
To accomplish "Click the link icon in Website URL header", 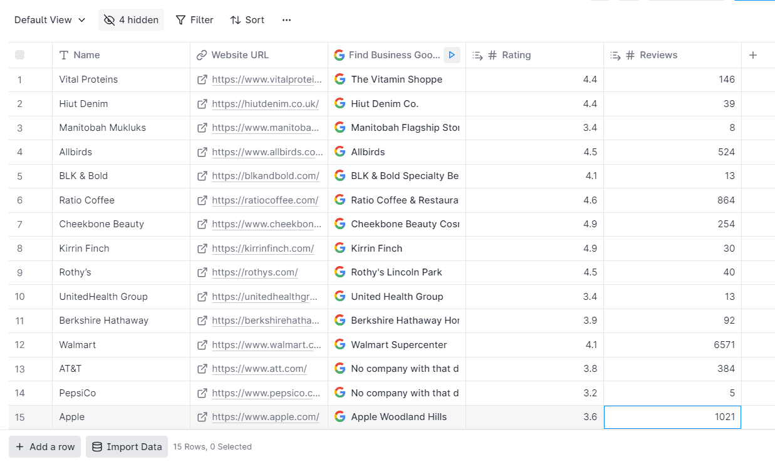I will pos(202,55).
